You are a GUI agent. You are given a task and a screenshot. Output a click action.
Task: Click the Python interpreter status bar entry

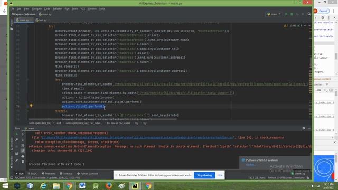pyautogui.click(x=286, y=178)
